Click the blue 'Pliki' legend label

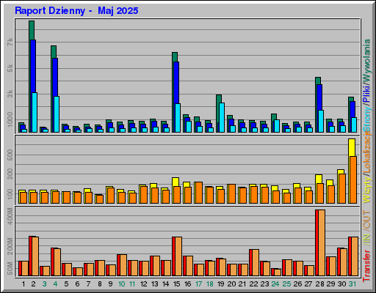tap(366, 94)
